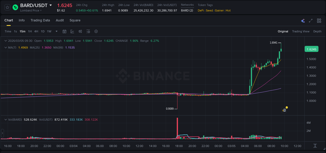The image size is (326, 153).
Task: Switch to the Trading Data tab
Action: 40,20
